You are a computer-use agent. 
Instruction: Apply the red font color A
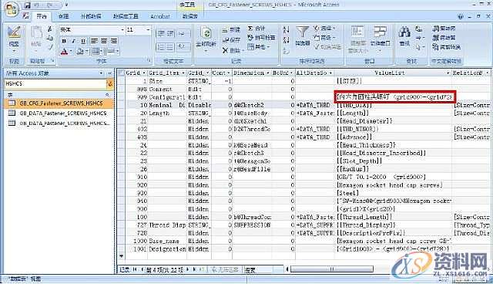pyautogui.click(x=64, y=52)
